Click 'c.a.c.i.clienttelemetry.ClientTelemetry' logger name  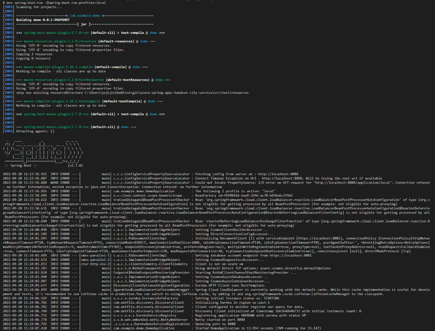tap(150, 264)
